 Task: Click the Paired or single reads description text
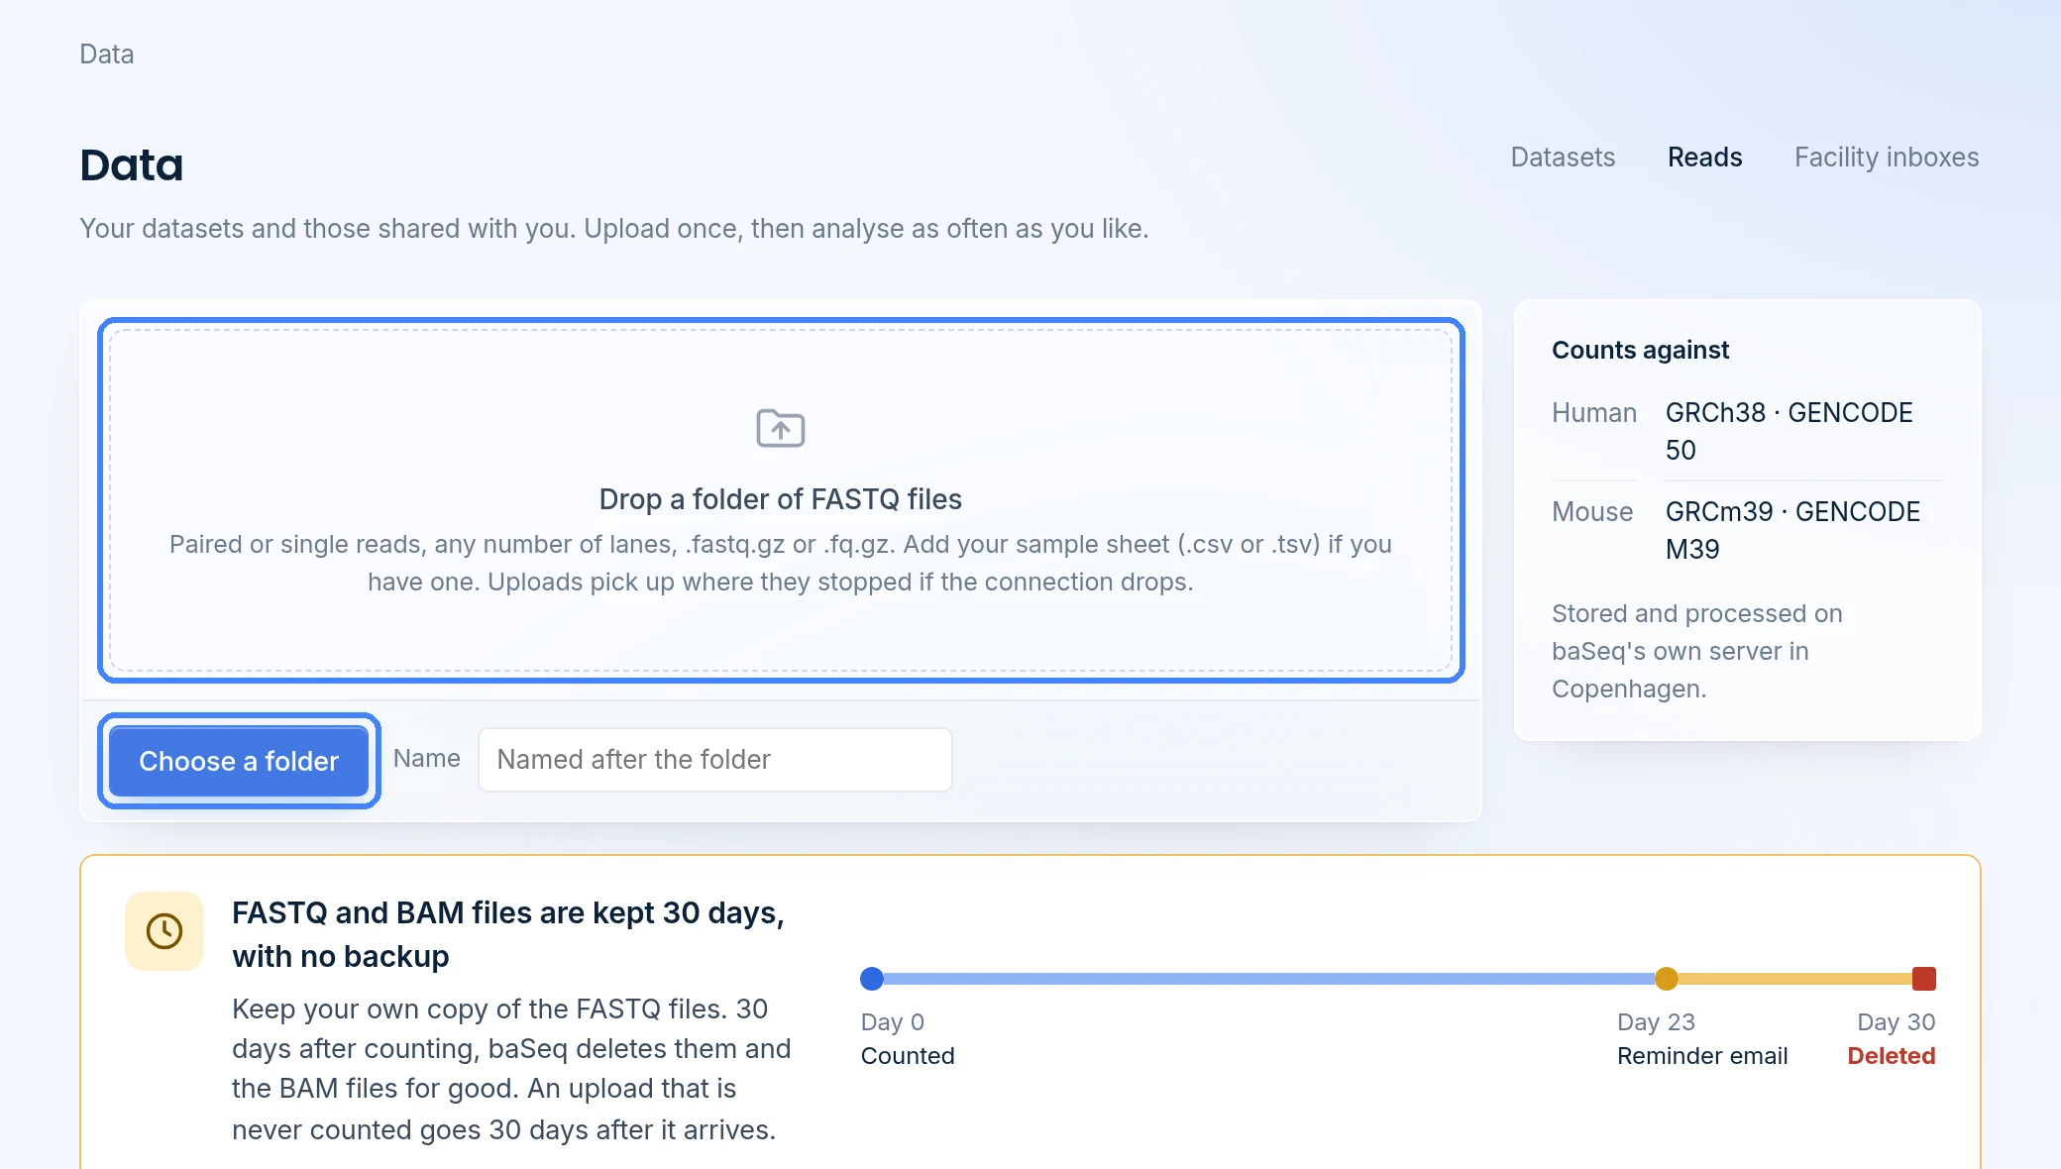[x=781, y=563]
